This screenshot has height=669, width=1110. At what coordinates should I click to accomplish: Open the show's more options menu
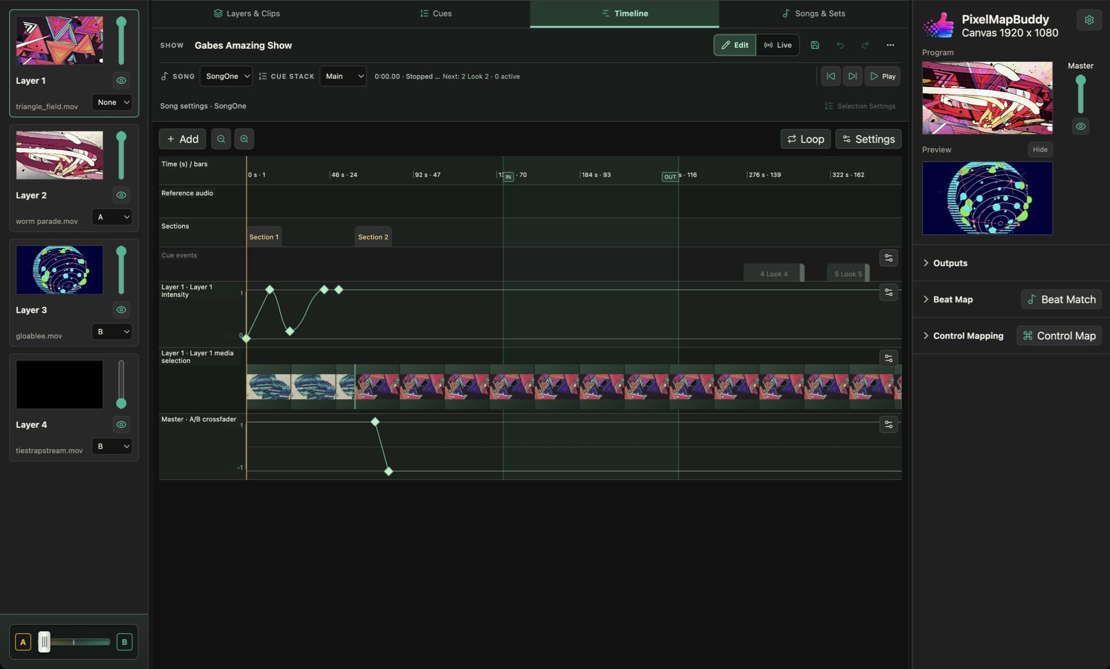click(x=890, y=45)
